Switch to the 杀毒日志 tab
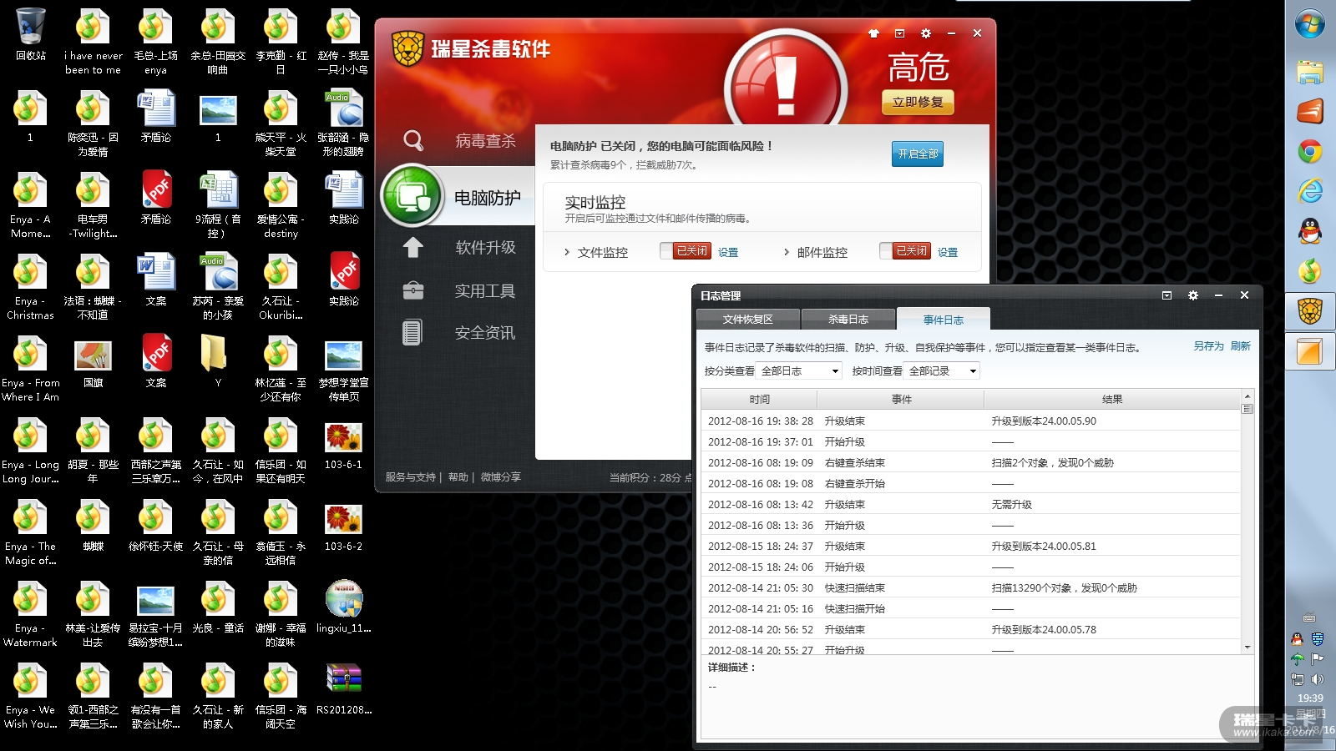 point(848,320)
